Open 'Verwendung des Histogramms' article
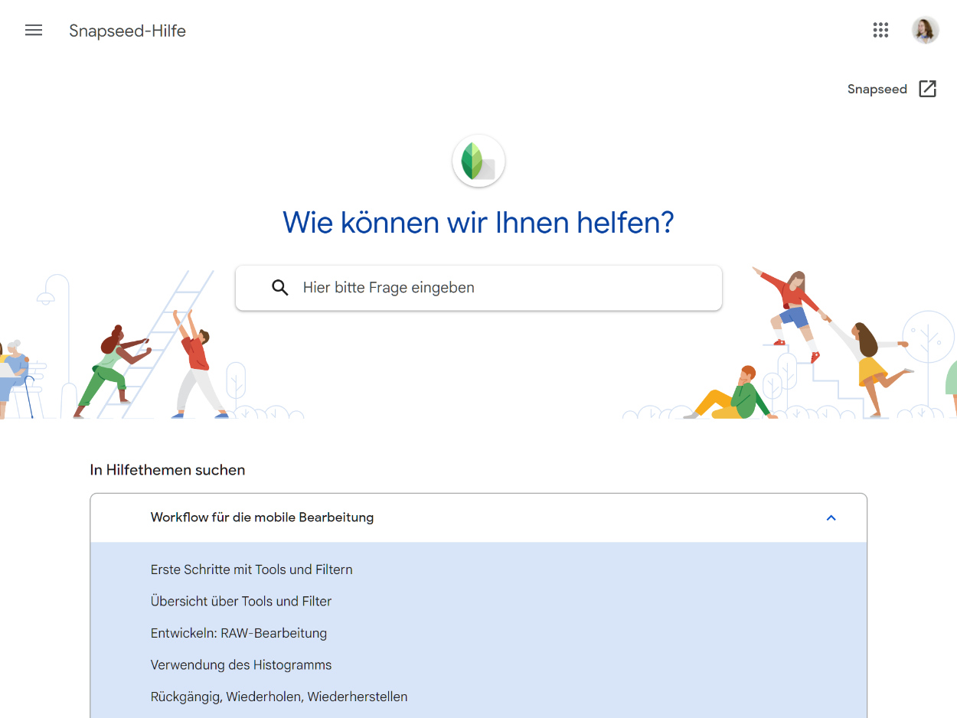This screenshot has height=718, width=957. tap(240, 665)
